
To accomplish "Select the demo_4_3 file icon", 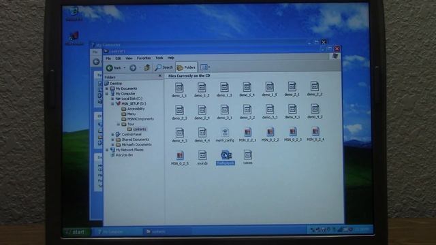I will (180, 133).
